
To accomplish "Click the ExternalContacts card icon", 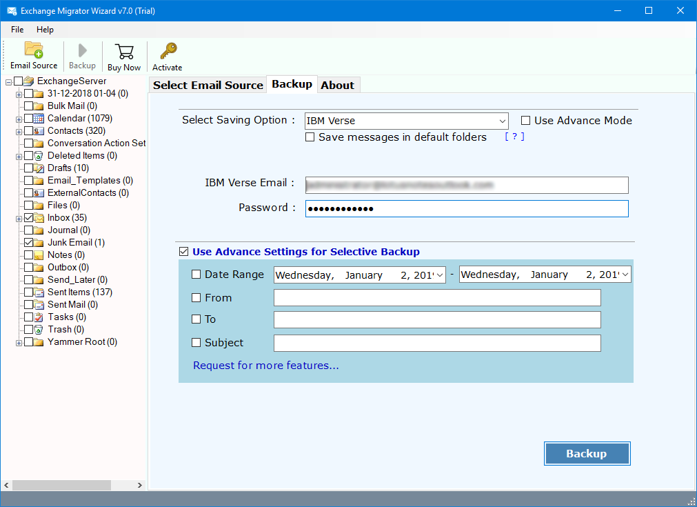I will click(39, 193).
